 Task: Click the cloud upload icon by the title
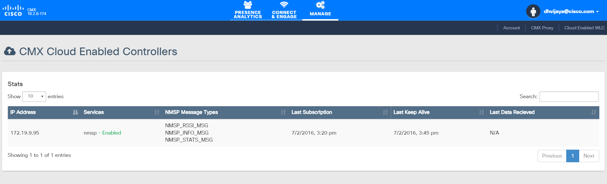point(10,51)
